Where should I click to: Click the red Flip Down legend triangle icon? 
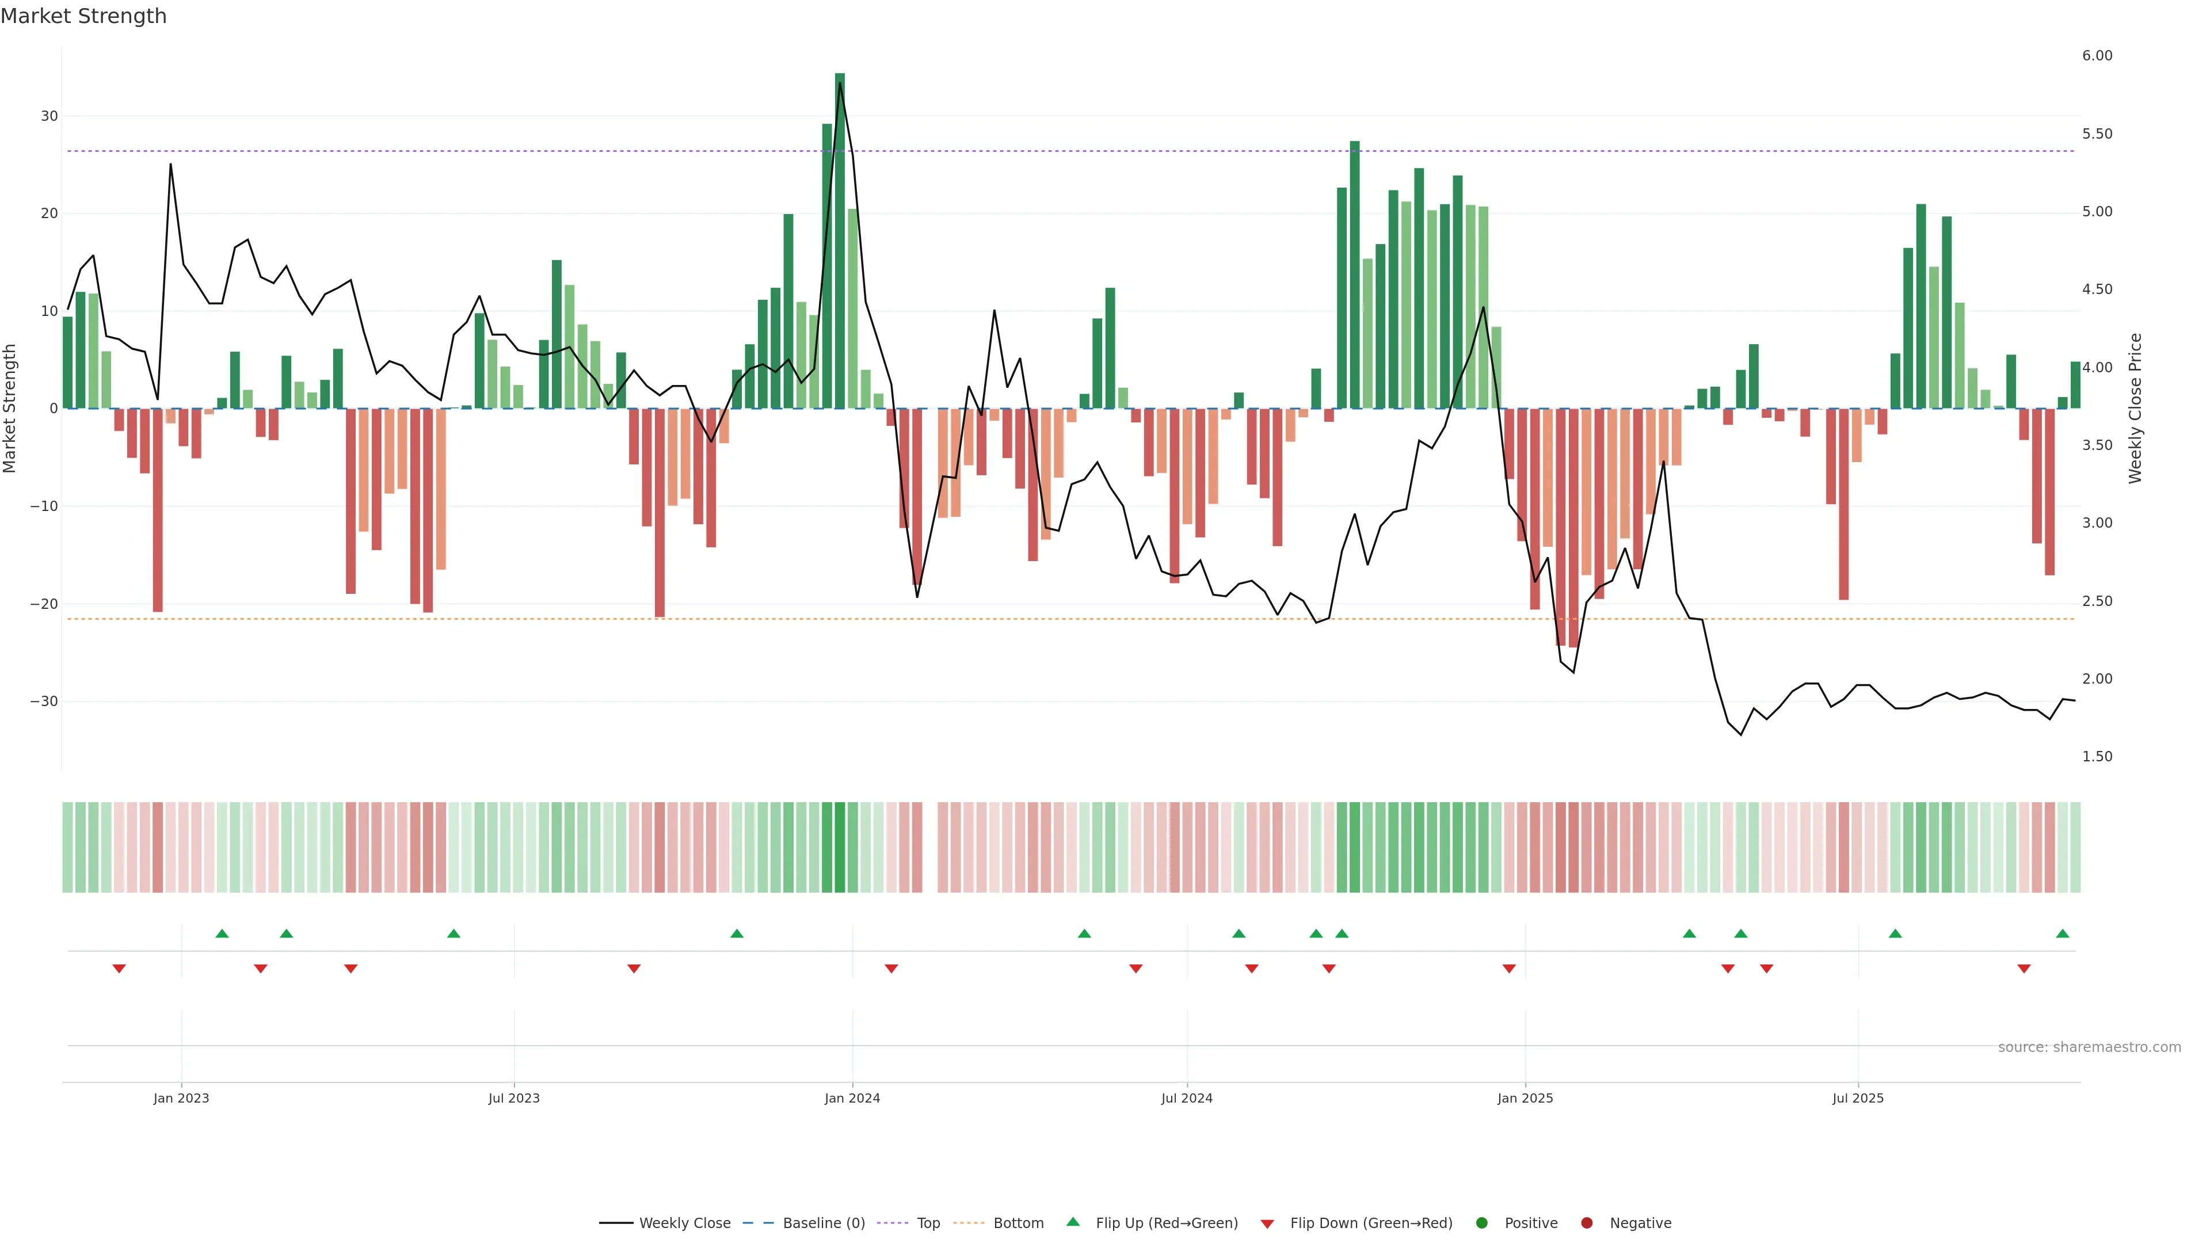click(1267, 1224)
